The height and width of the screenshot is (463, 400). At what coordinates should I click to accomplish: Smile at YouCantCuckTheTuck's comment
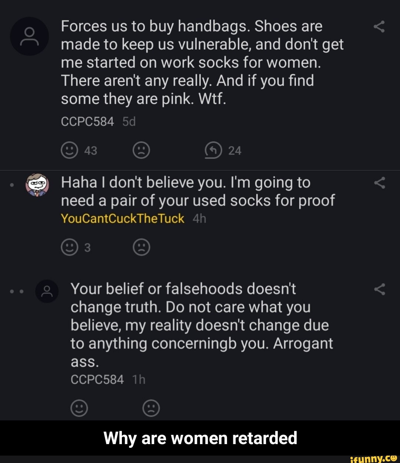click(69, 247)
